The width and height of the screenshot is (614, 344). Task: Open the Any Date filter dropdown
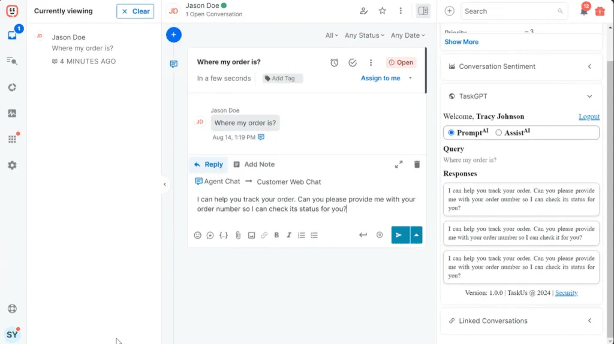pos(408,35)
